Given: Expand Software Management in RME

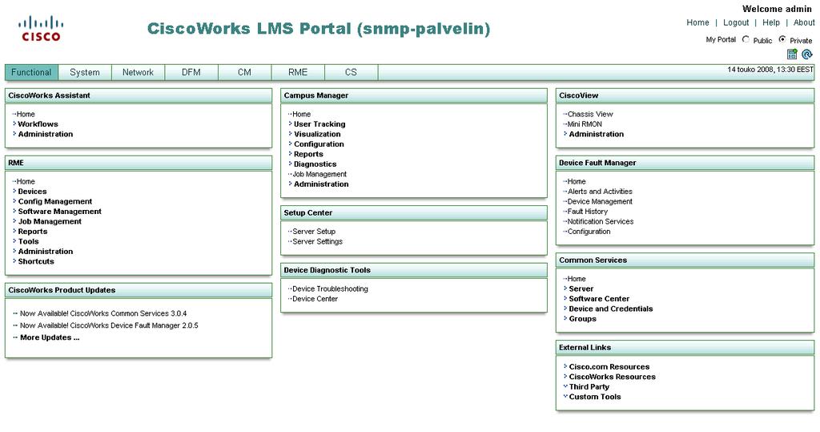Looking at the screenshot, I should click(x=59, y=212).
